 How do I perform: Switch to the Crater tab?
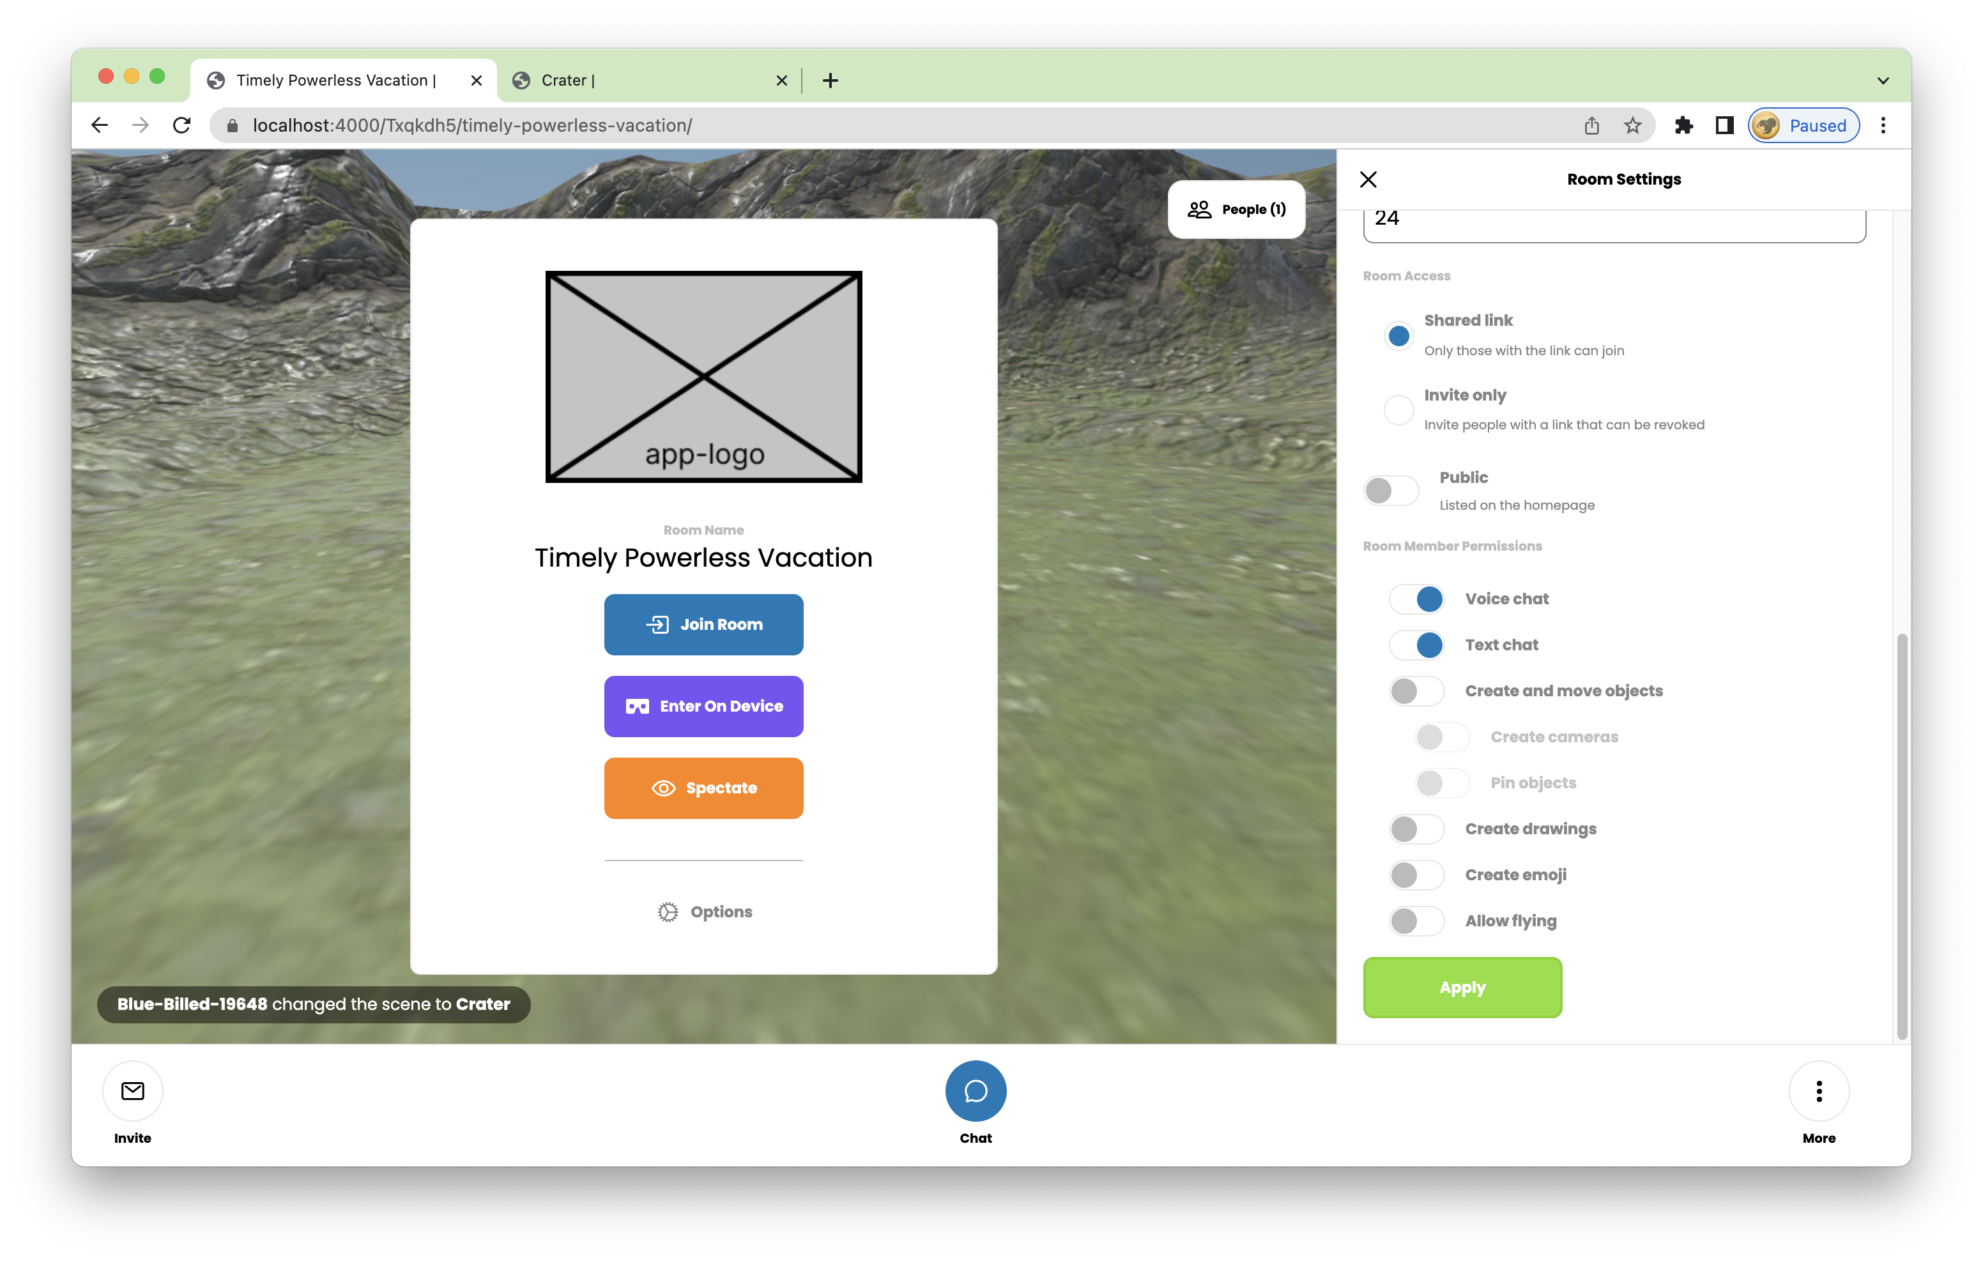649,80
